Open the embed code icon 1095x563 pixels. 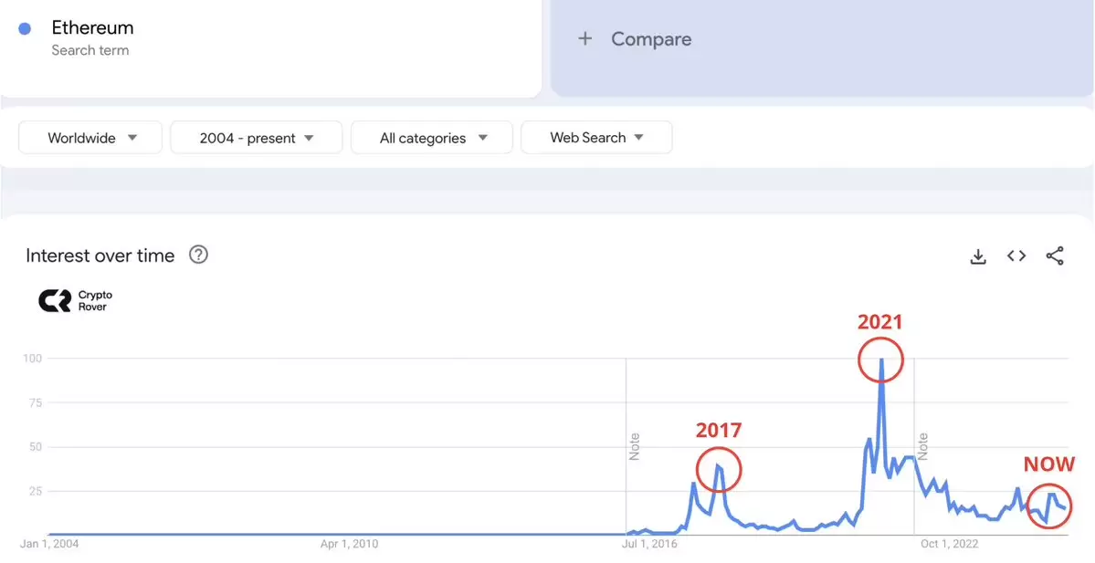click(1016, 256)
